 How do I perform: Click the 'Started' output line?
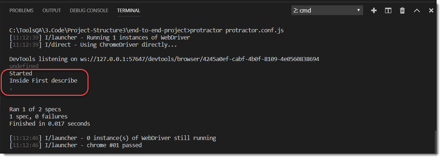coord(21,73)
